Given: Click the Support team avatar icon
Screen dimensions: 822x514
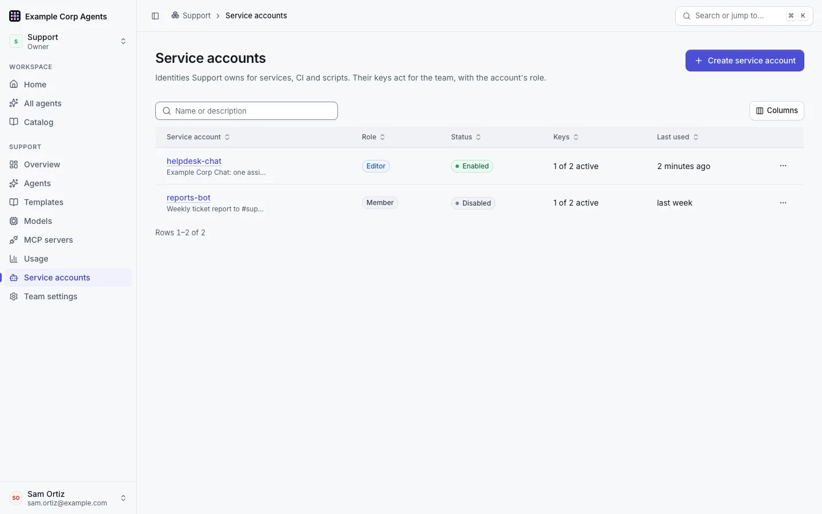Looking at the screenshot, I should click(16, 41).
